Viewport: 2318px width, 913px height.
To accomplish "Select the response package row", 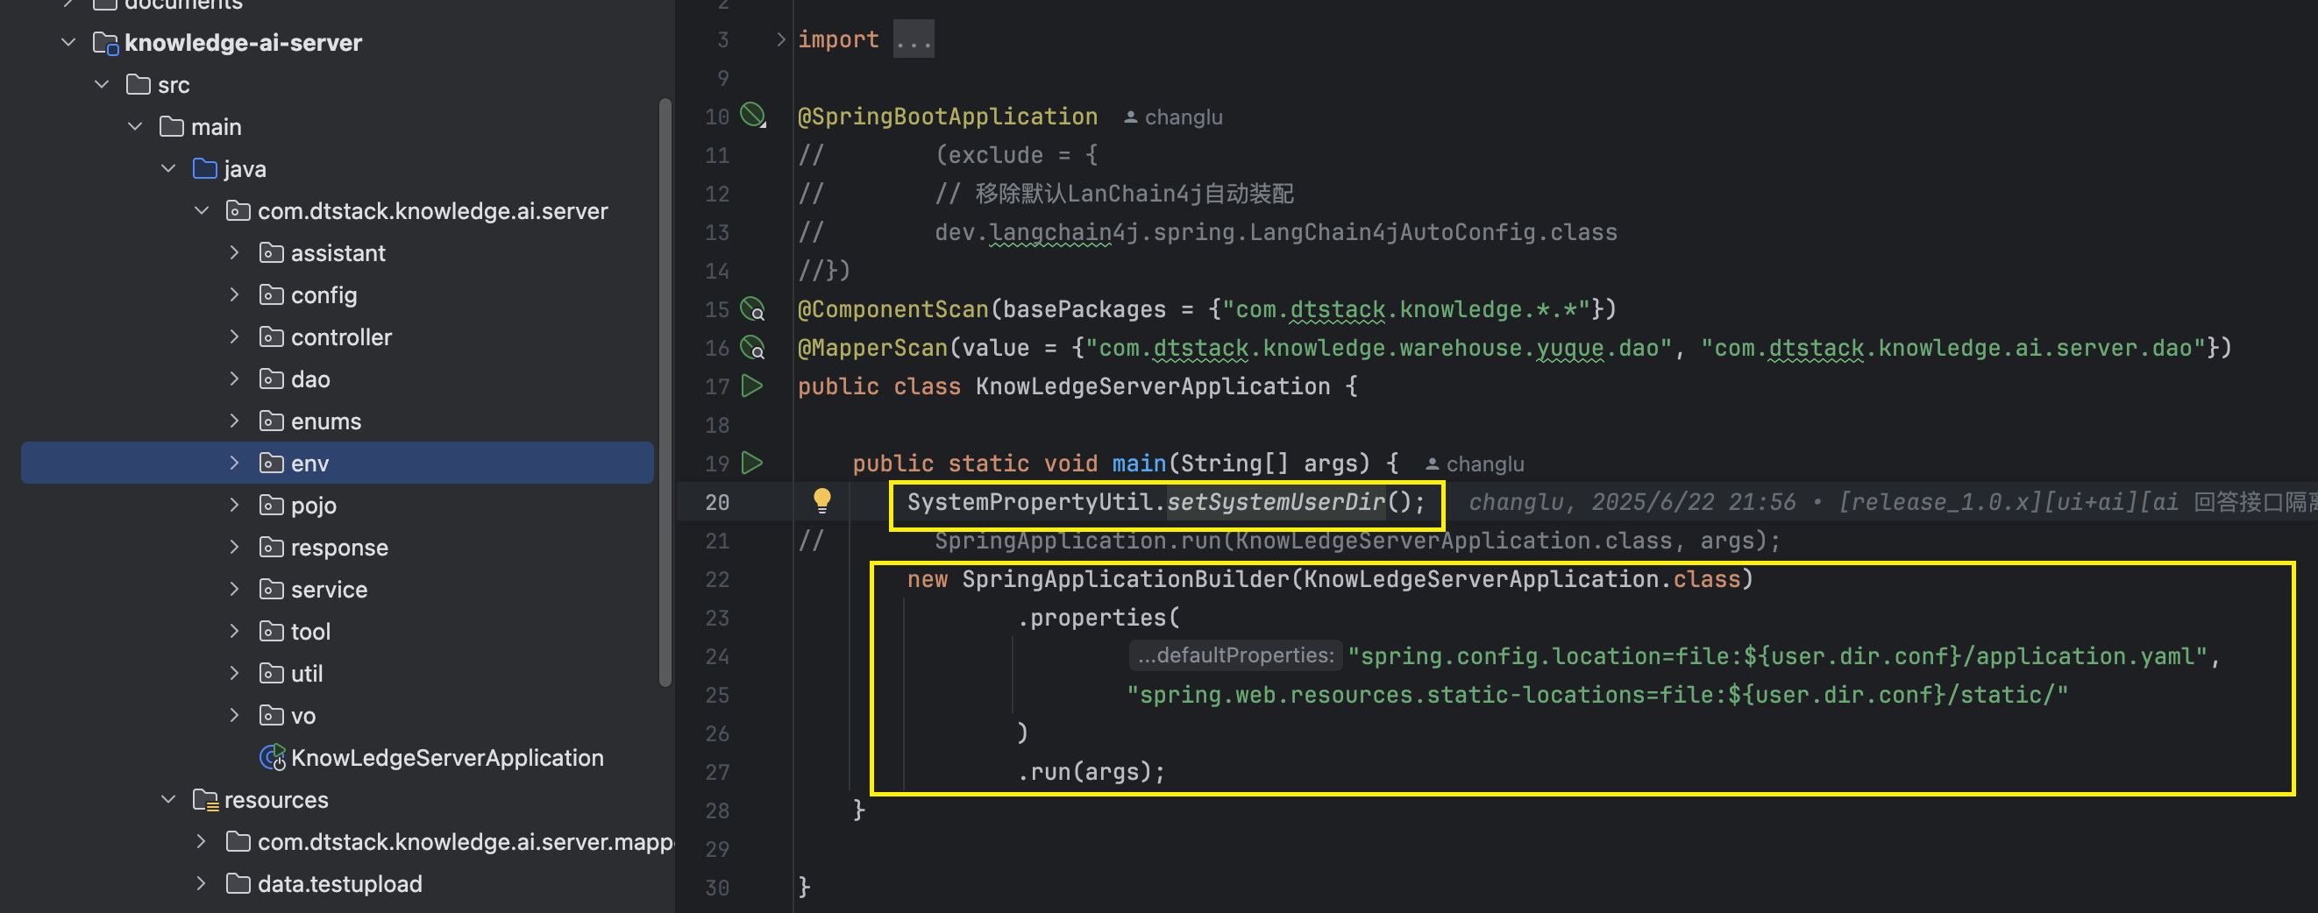I will pyautogui.click(x=338, y=547).
